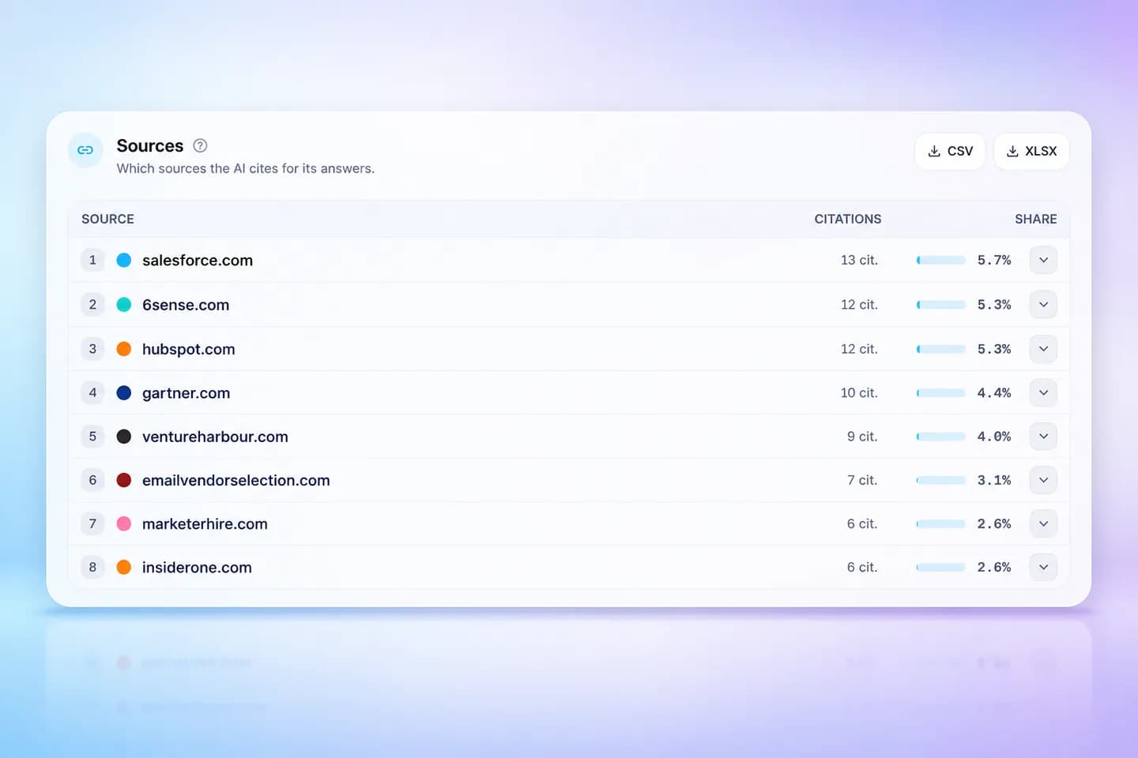Click the 6sense.com teal color dot
Screen dimensions: 1138x758
(124, 305)
